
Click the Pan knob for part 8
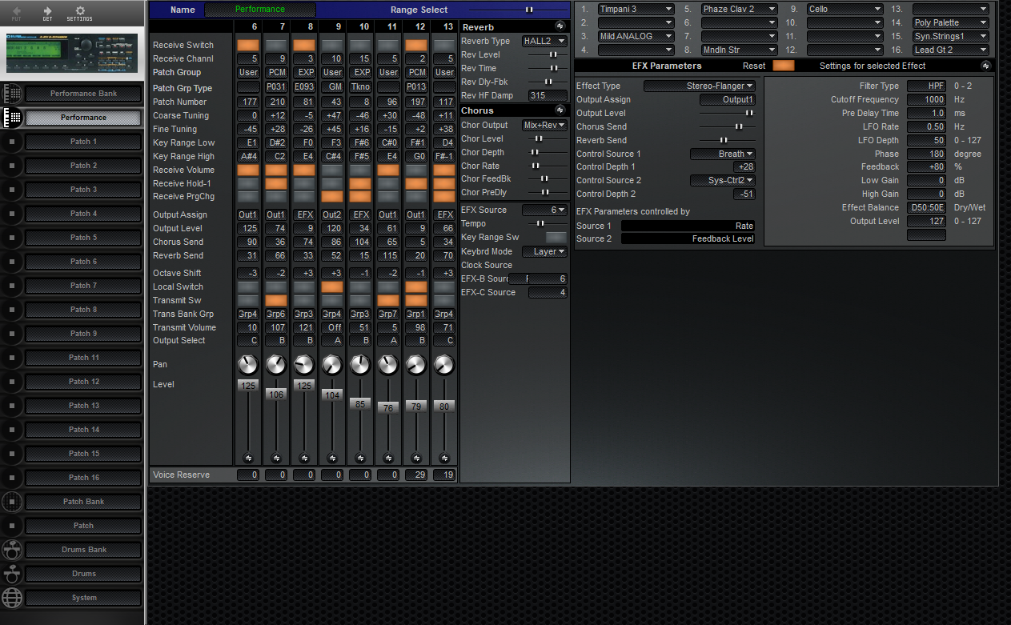(304, 365)
